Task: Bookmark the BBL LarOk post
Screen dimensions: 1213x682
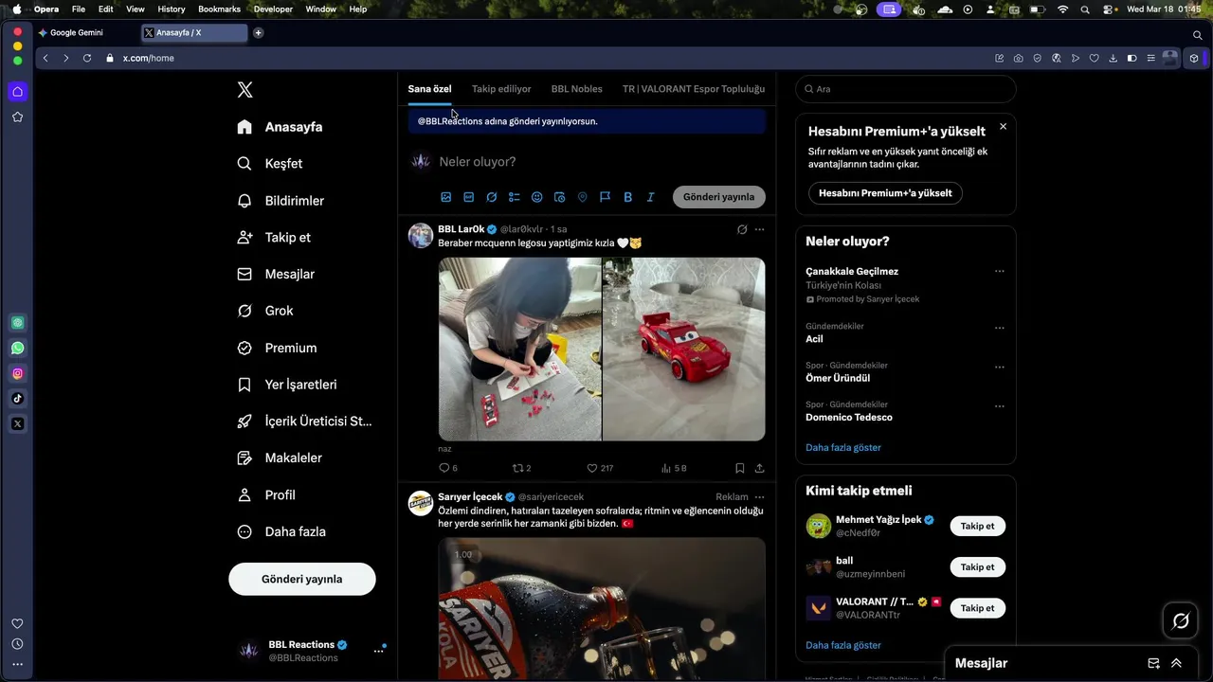Action: (740, 468)
